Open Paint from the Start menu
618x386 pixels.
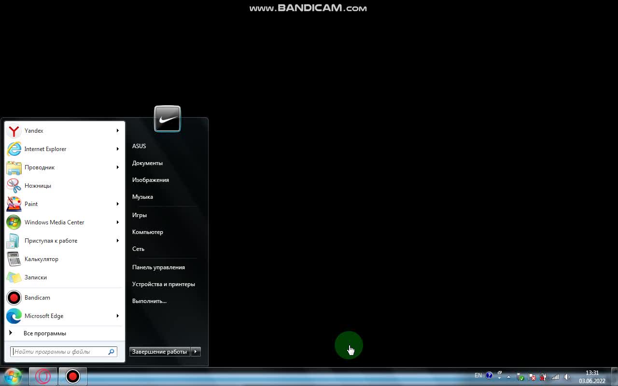[65, 204]
